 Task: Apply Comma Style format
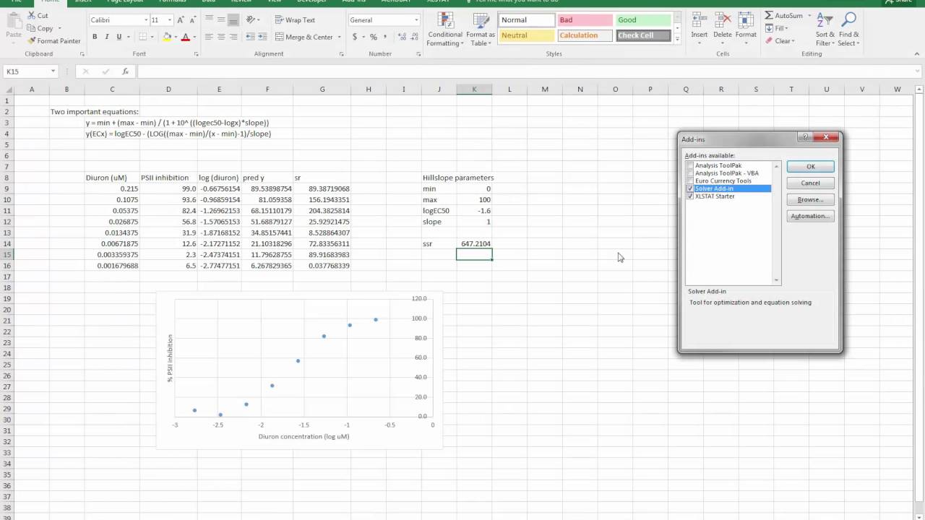pos(385,37)
